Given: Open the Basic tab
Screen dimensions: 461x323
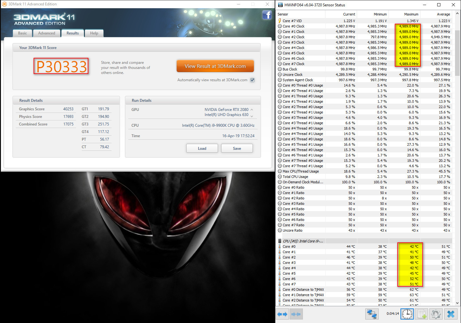Looking at the screenshot, I should 22,33.
